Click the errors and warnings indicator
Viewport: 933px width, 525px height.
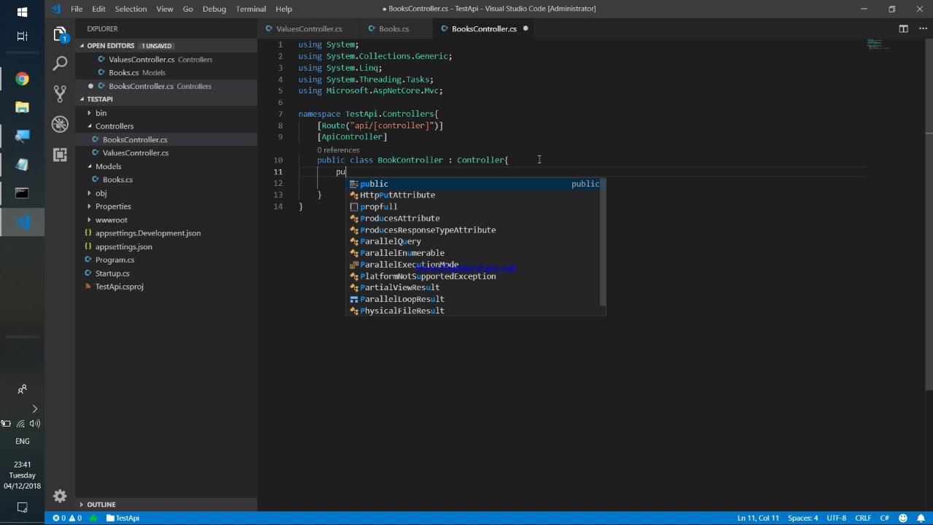(x=67, y=518)
